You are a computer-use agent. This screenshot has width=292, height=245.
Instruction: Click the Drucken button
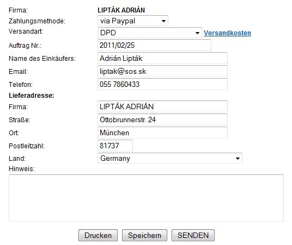point(98,235)
